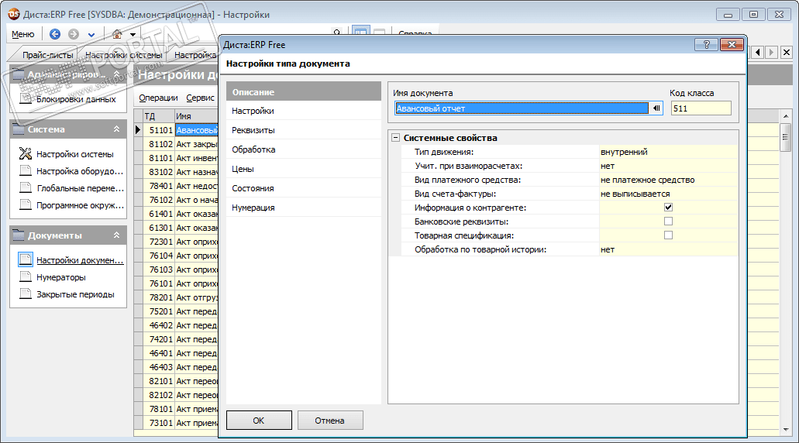
Task: Click Вид счета-фактуры value не выписывается
Action: pos(668,194)
